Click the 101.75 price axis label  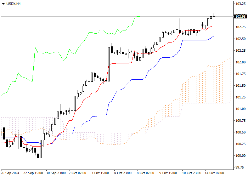point(241,74)
